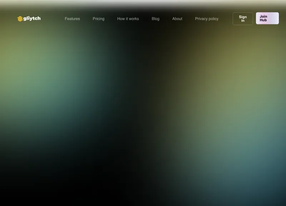The image size is (286, 206).
Task: Click the Sign in button
Action: [243, 19]
